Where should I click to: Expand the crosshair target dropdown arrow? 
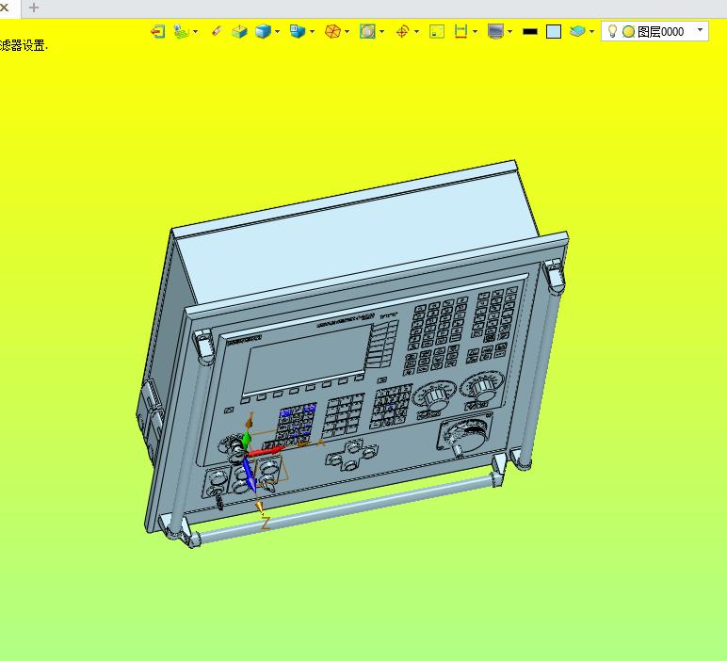(x=416, y=31)
